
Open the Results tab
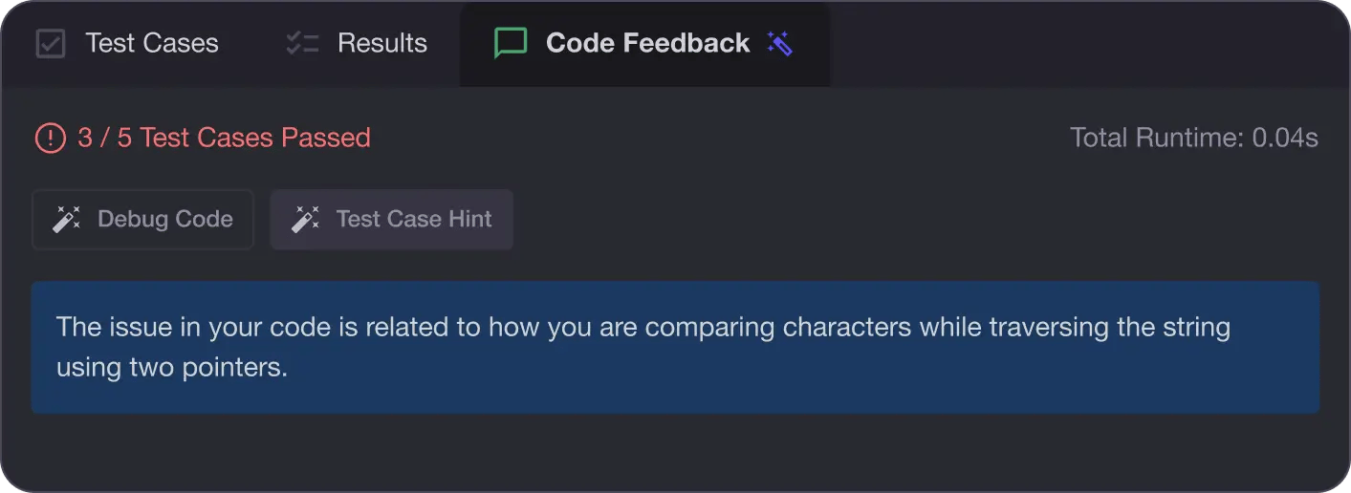click(x=381, y=44)
